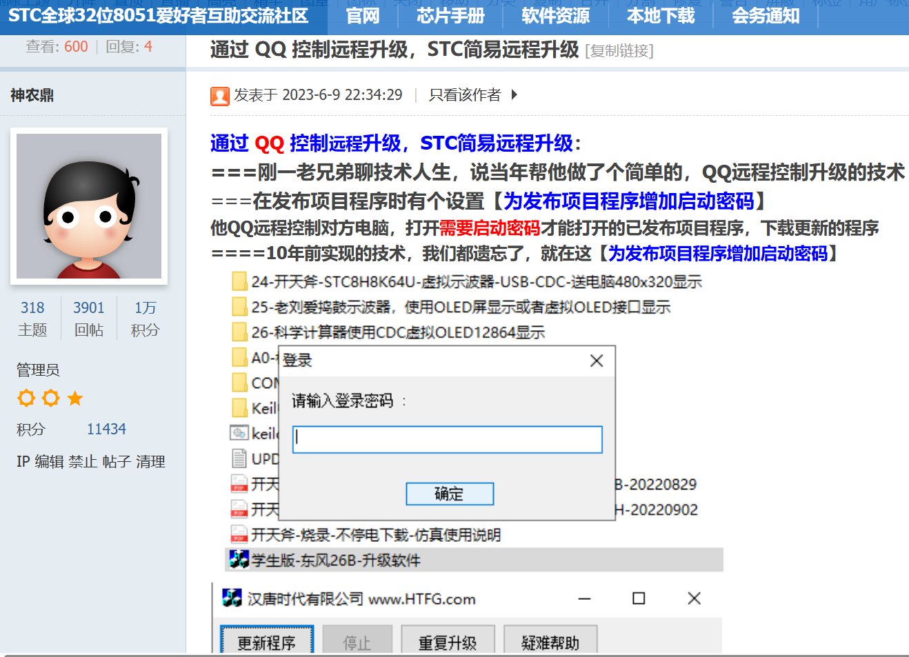Click the PDF icon ending in H-20220902

[x=239, y=509]
